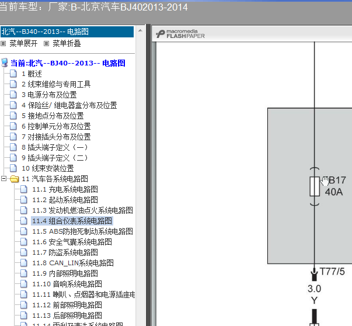The image size is (352, 326).
Task: Click scroll-up arrow of the tree panel
Action: tap(140, 30)
